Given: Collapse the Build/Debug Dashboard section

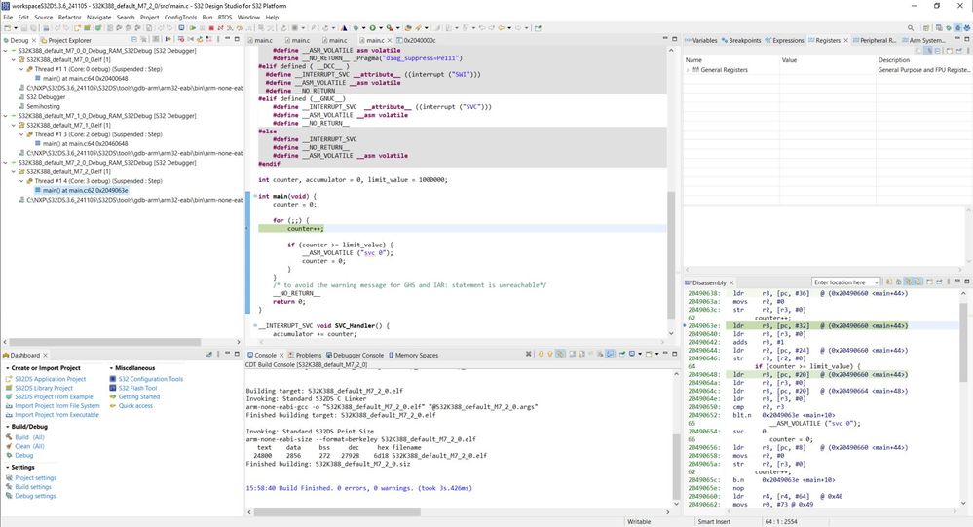Looking at the screenshot, I should click(x=7, y=427).
